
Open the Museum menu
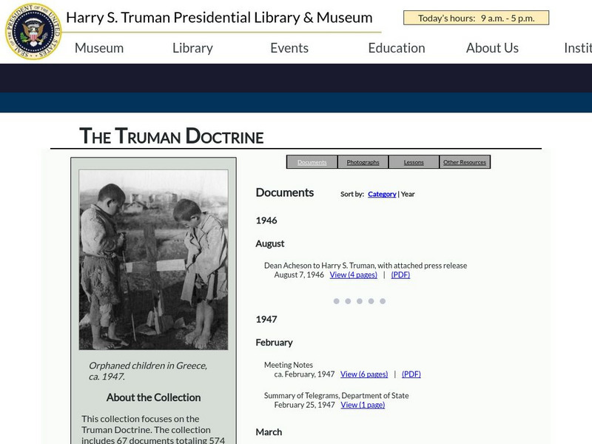tap(99, 47)
